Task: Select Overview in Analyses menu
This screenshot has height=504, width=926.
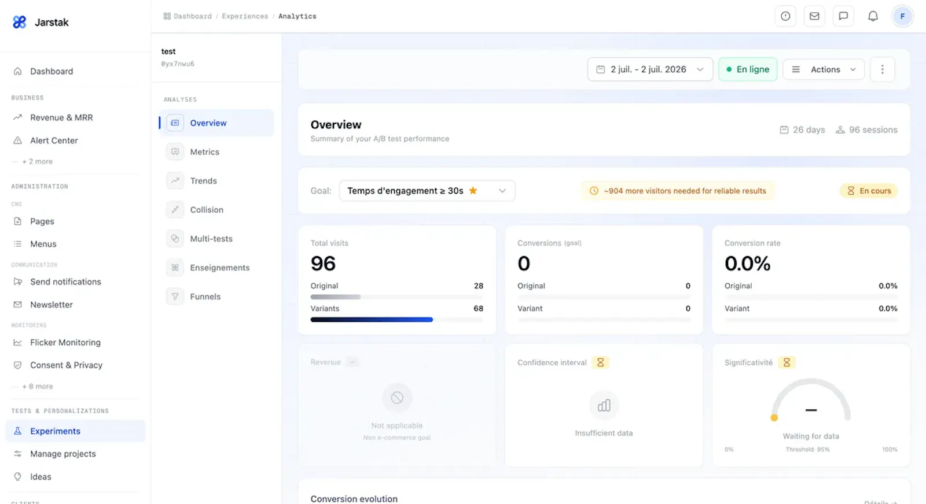Action: (x=216, y=123)
